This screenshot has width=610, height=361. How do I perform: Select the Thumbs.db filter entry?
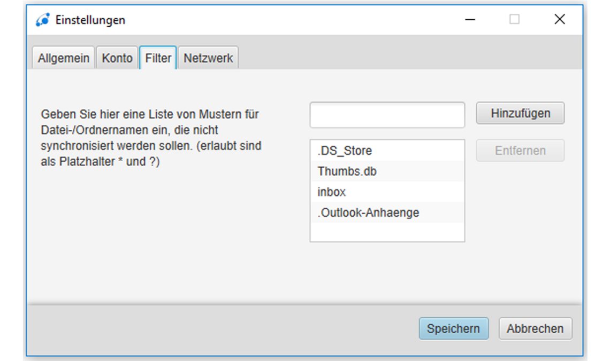pos(348,171)
